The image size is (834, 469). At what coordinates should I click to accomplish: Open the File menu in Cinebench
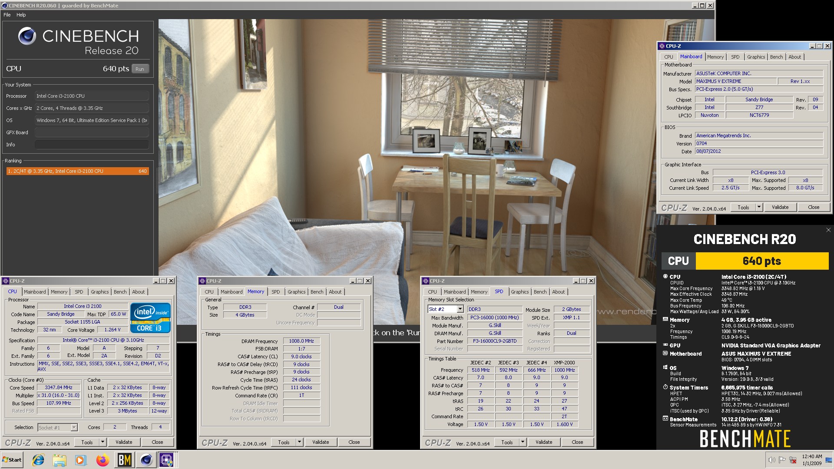(x=7, y=15)
